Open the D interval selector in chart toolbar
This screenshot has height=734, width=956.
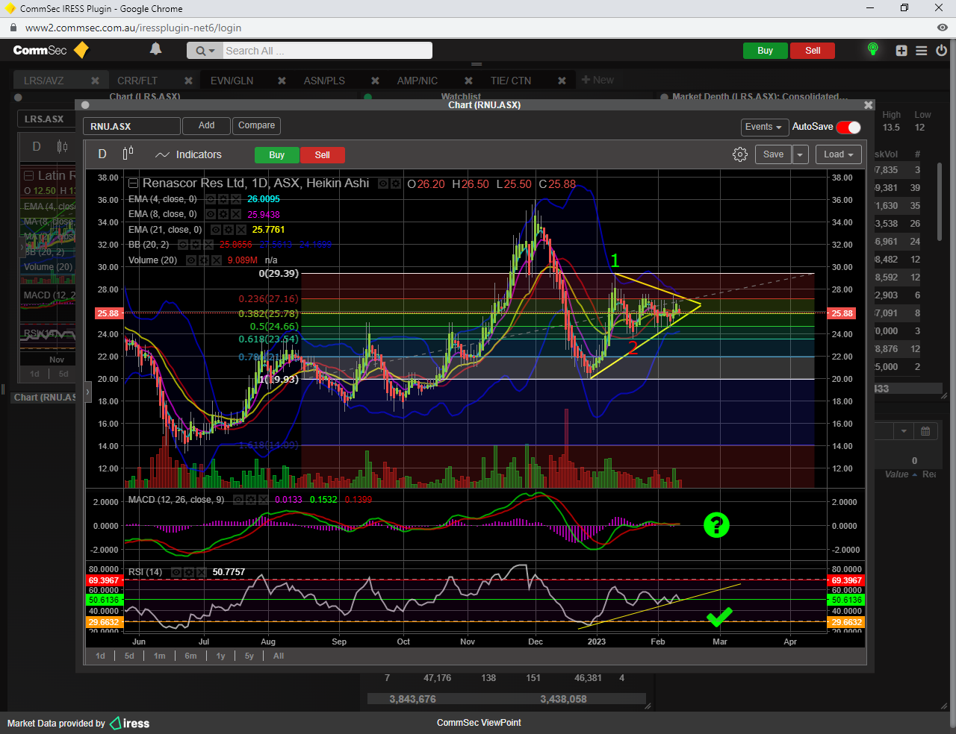(x=102, y=154)
